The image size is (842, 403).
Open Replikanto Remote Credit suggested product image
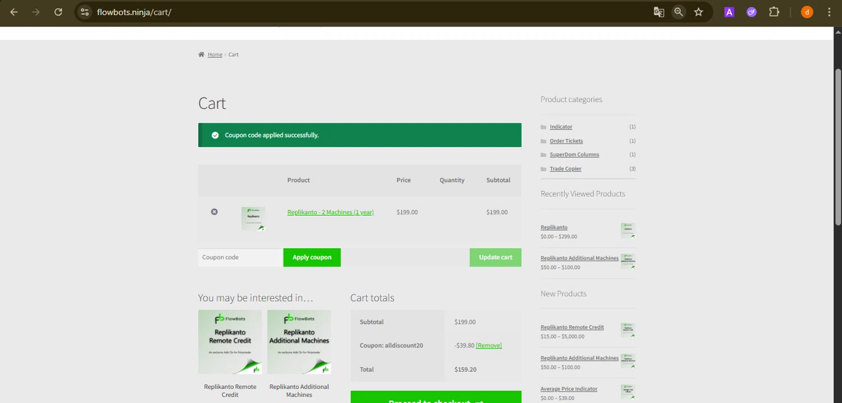[230, 342]
